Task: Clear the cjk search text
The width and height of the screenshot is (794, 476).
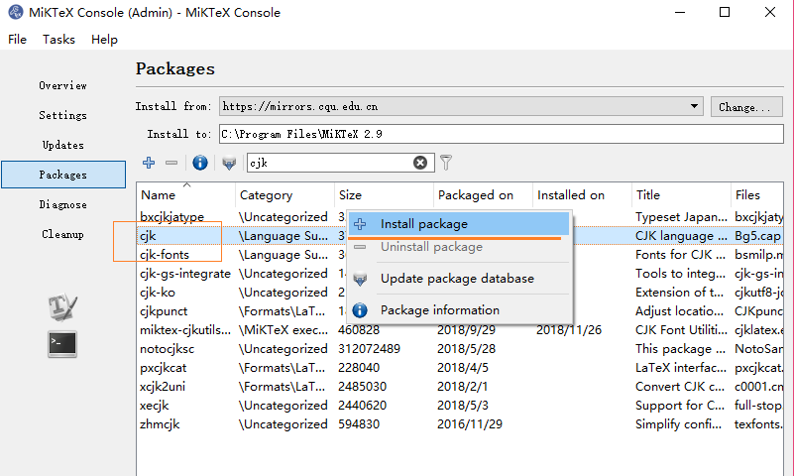Action: [419, 163]
